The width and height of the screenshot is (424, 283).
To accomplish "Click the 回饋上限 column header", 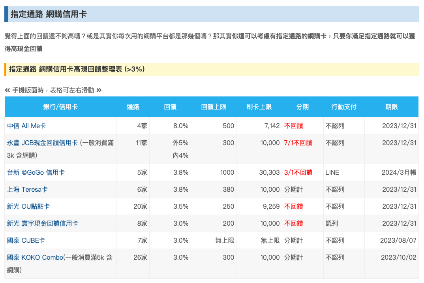I will [x=214, y=107].
